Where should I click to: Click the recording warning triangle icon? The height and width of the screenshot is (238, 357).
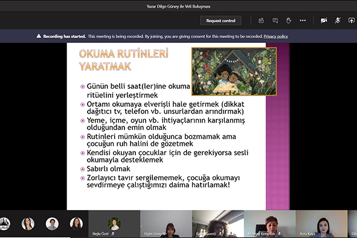[x=39, y=36]
